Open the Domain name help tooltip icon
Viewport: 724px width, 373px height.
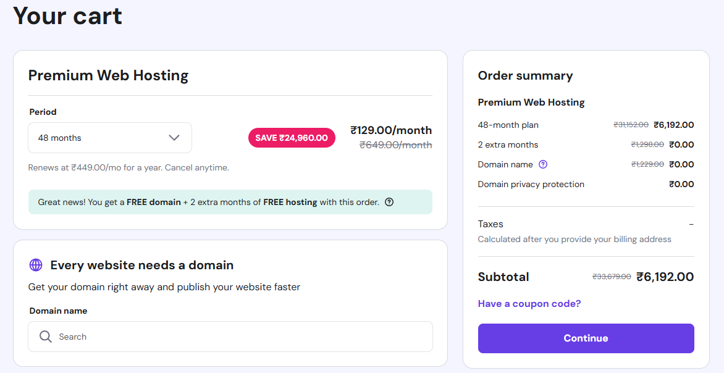(543, 164)
